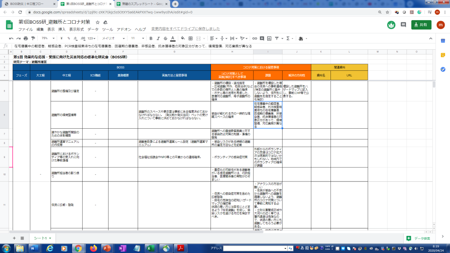Toggle bold formatting

point(150,38)
